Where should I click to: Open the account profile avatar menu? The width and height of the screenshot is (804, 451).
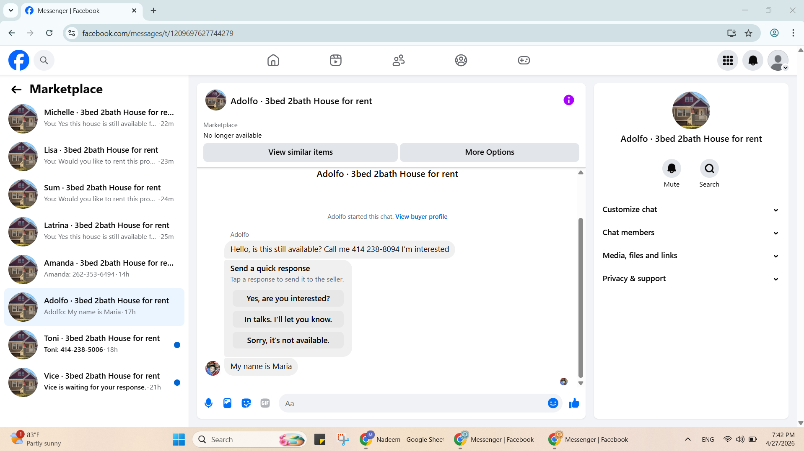point(778,61)
